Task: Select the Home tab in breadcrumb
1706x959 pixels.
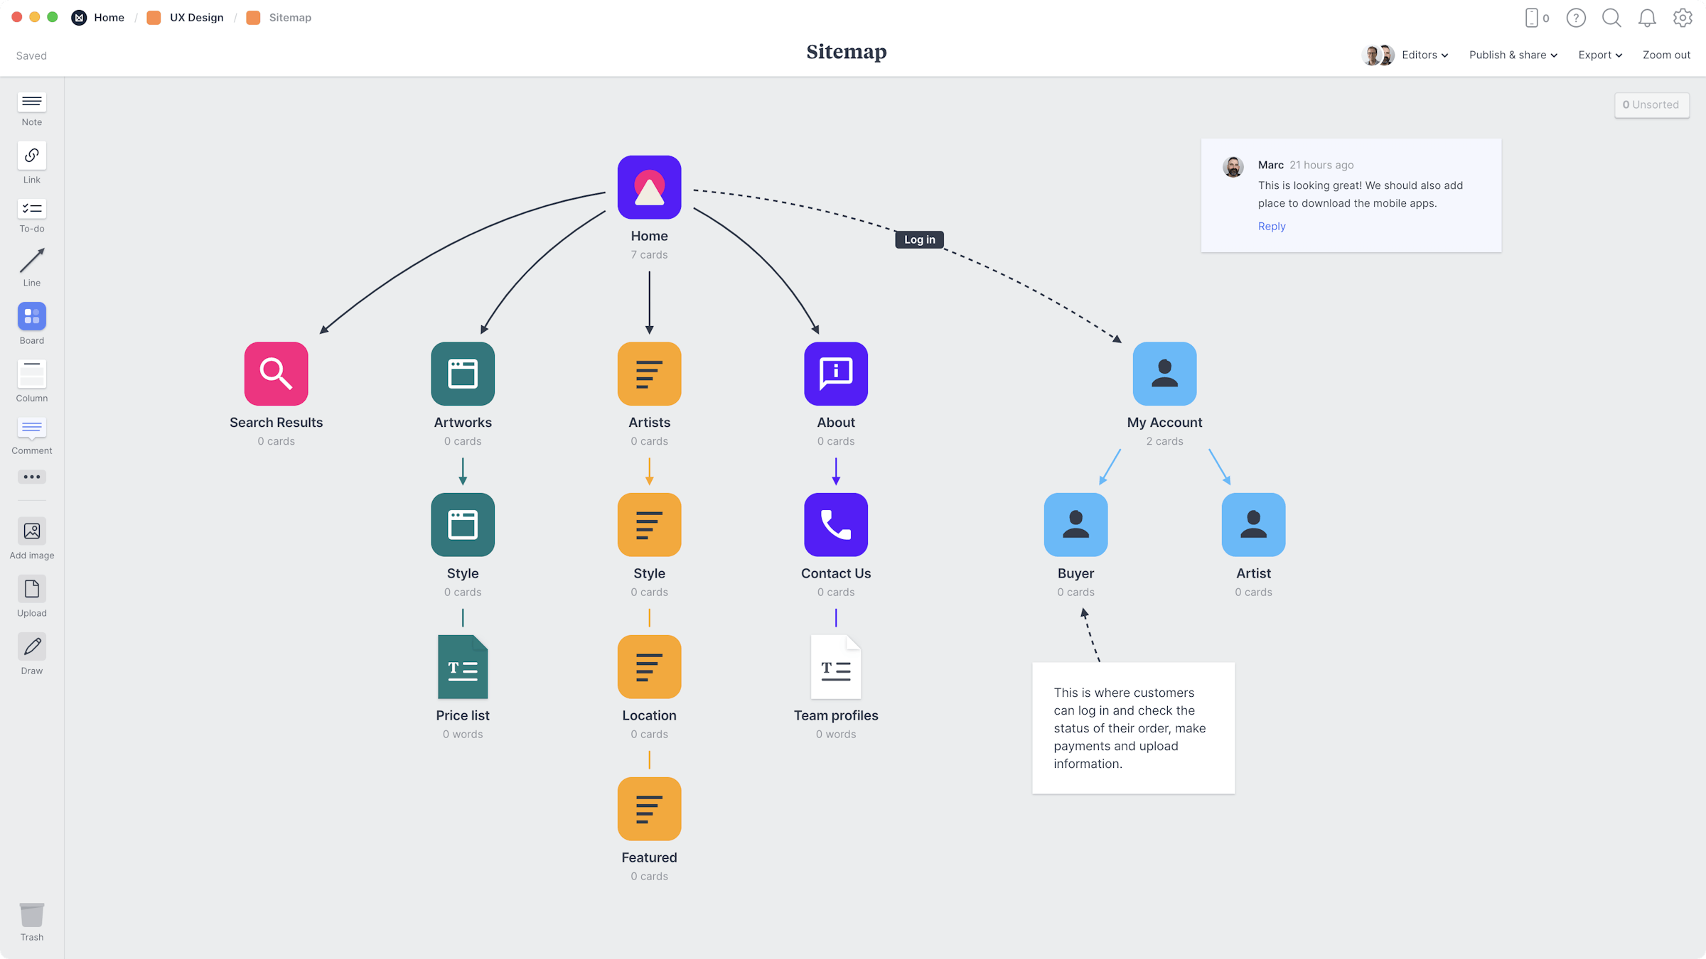Action: (109, 16)
